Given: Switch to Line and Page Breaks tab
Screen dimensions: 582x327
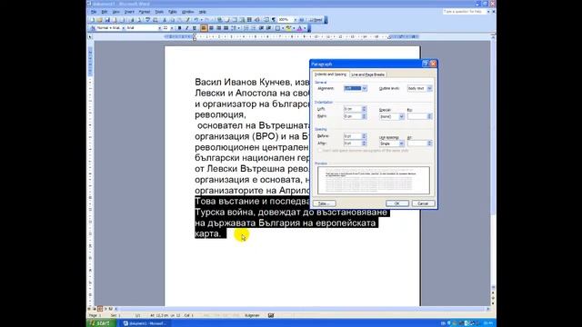Looking at the screenshot, I should coord(367,74).
